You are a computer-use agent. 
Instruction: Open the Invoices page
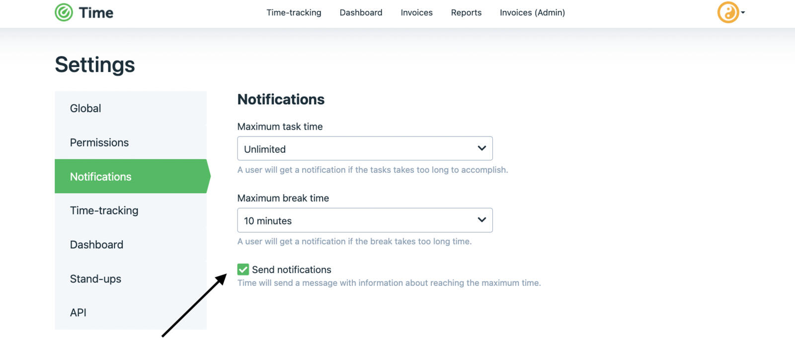(x=416, y=12)
